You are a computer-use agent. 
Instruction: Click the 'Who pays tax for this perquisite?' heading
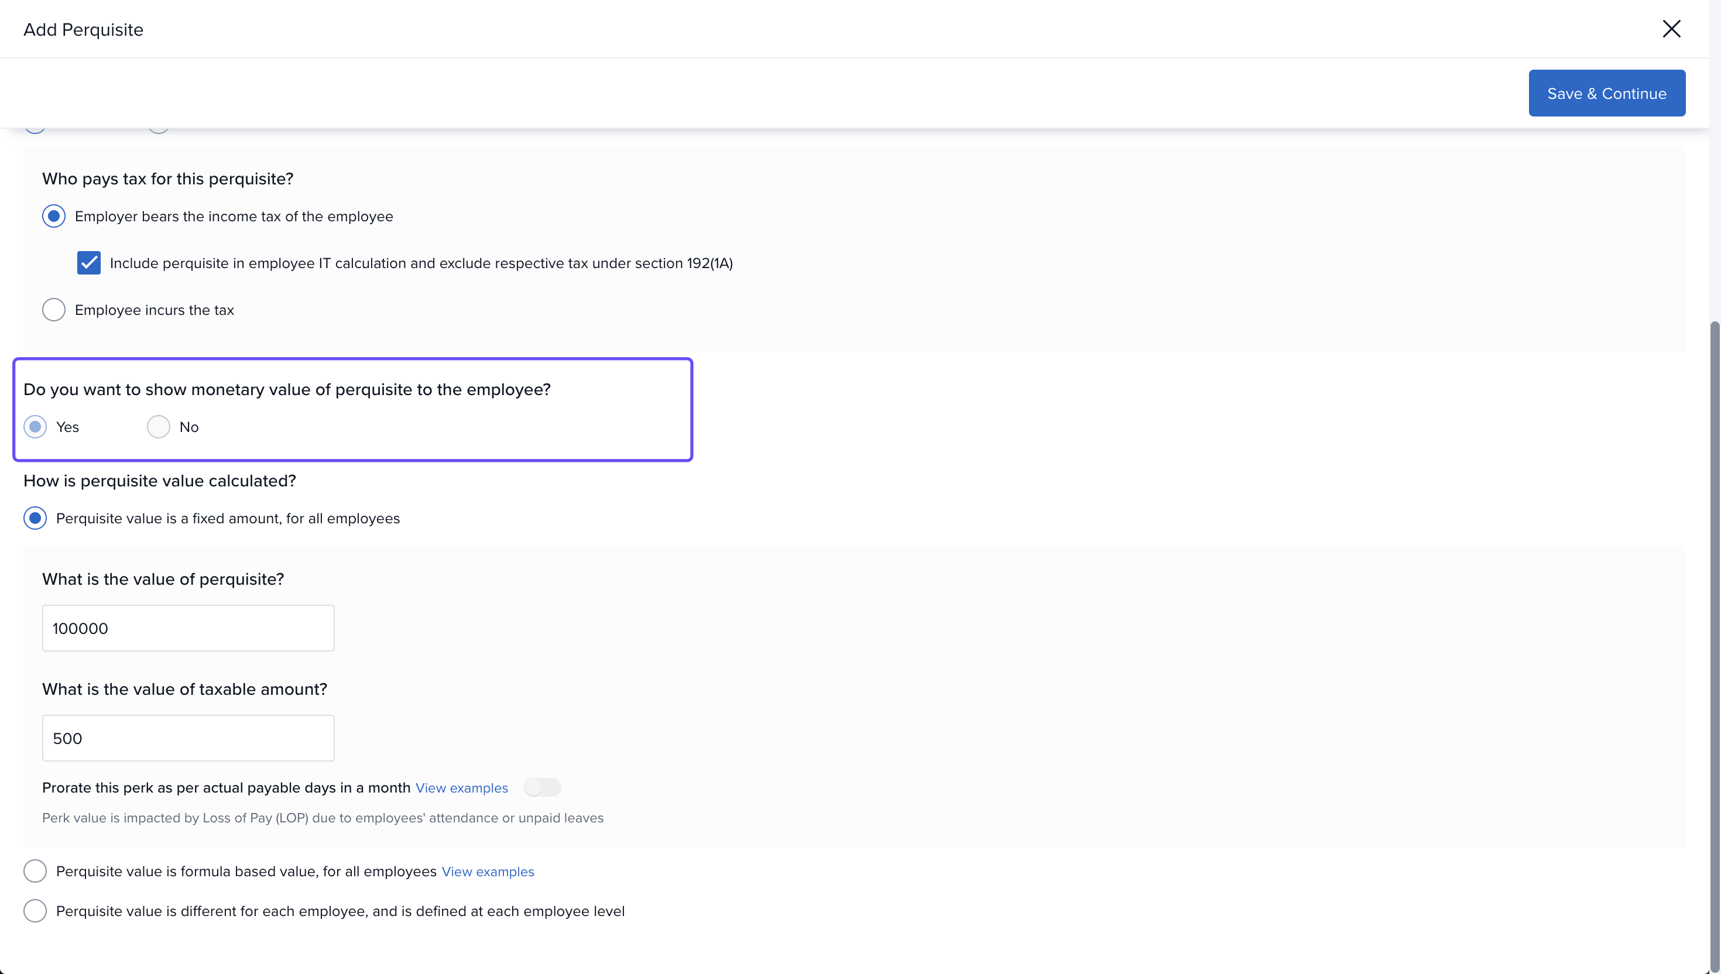click(167, 179)
